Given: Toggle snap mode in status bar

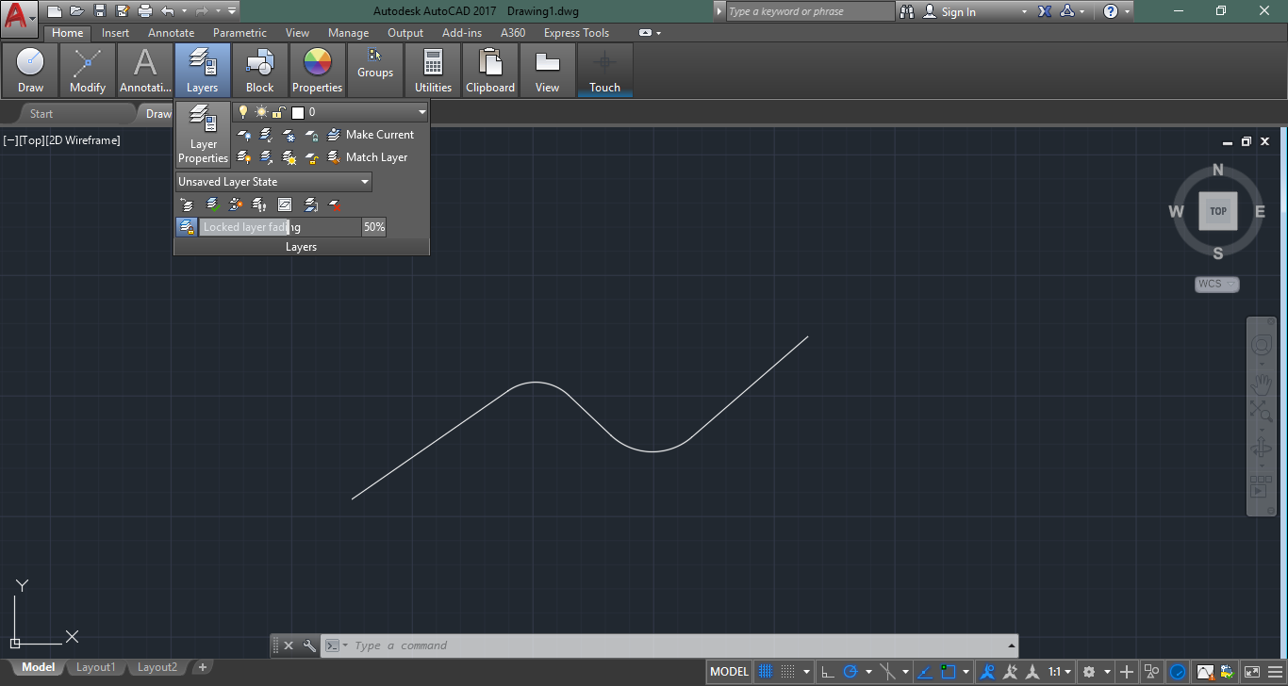Looking at the screenshot, I should tap(788, 672).
